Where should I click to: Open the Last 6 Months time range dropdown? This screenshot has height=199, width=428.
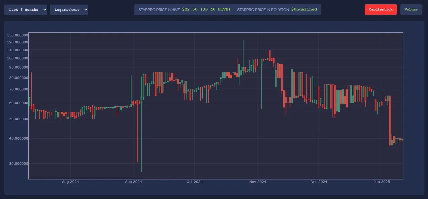[x=26, y=10]
